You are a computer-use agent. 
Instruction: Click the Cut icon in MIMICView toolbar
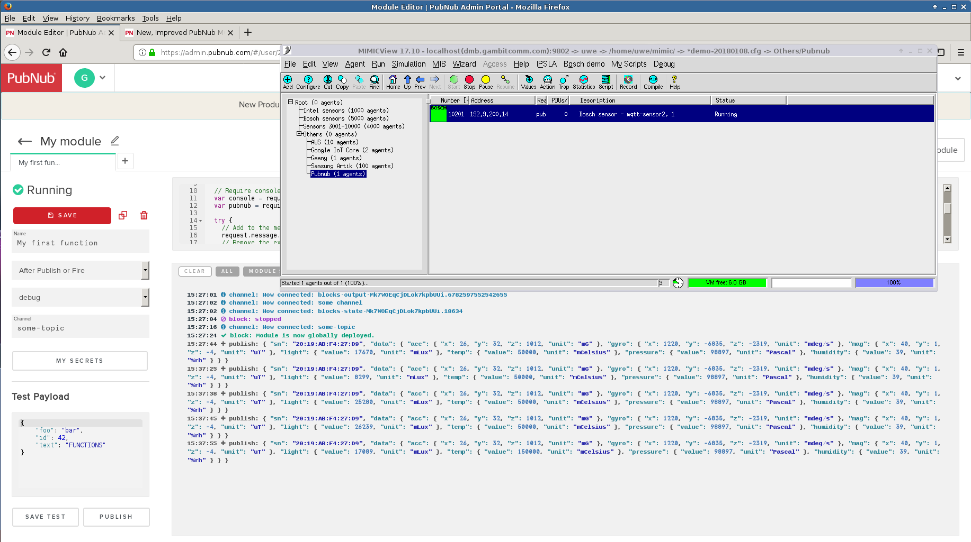click(x=328, y=82)
